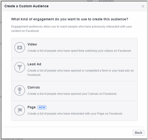Click the Page flag icon
The width and height of the screenshot is (148, 140).
point(20,110)
